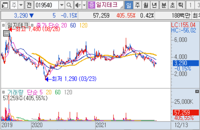Click the magnifier stock search icon
The width and height of the screenshot is (200, 130).
[69, 5]
